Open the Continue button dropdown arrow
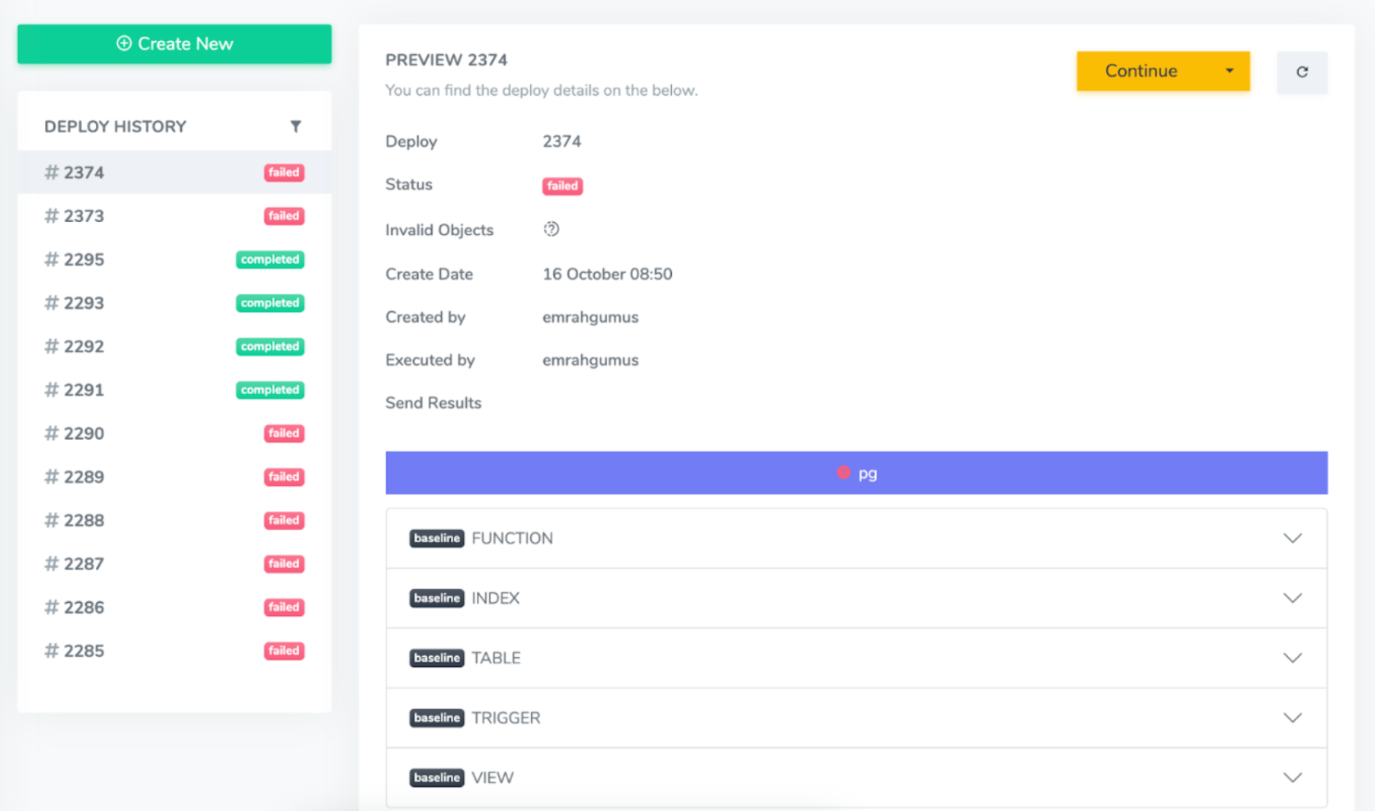 (1229, 71)
